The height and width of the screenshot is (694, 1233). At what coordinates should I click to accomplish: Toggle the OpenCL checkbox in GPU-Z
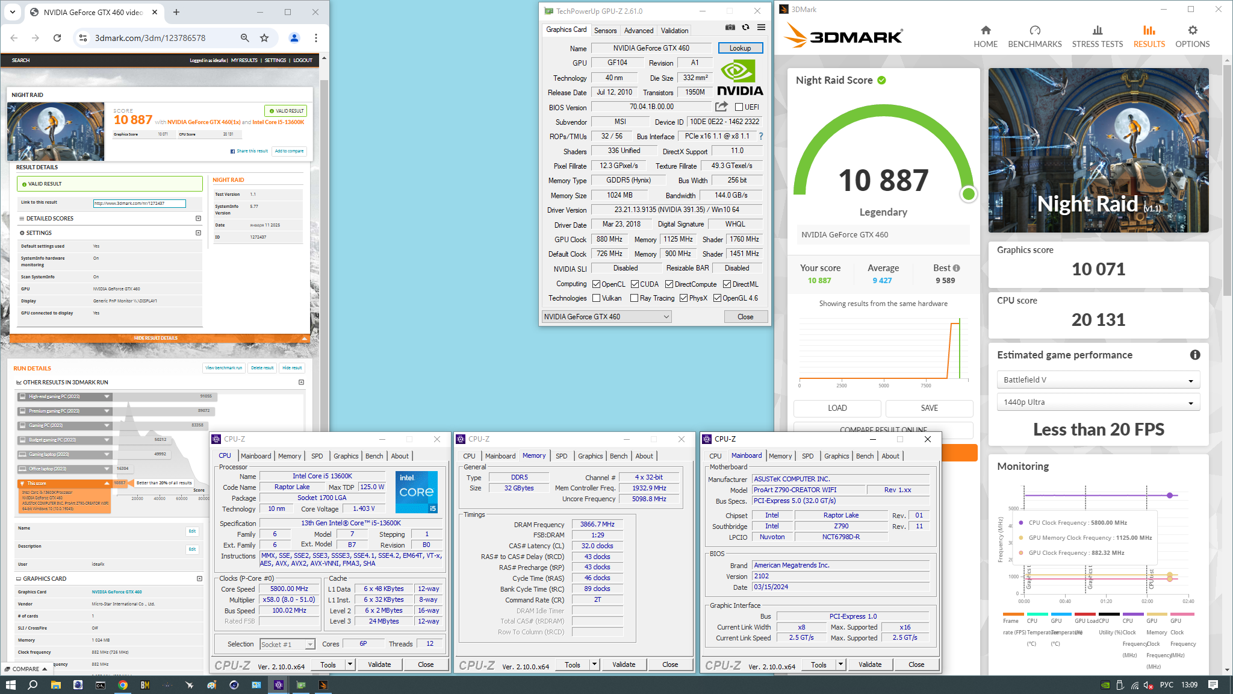tap(596, 284)
